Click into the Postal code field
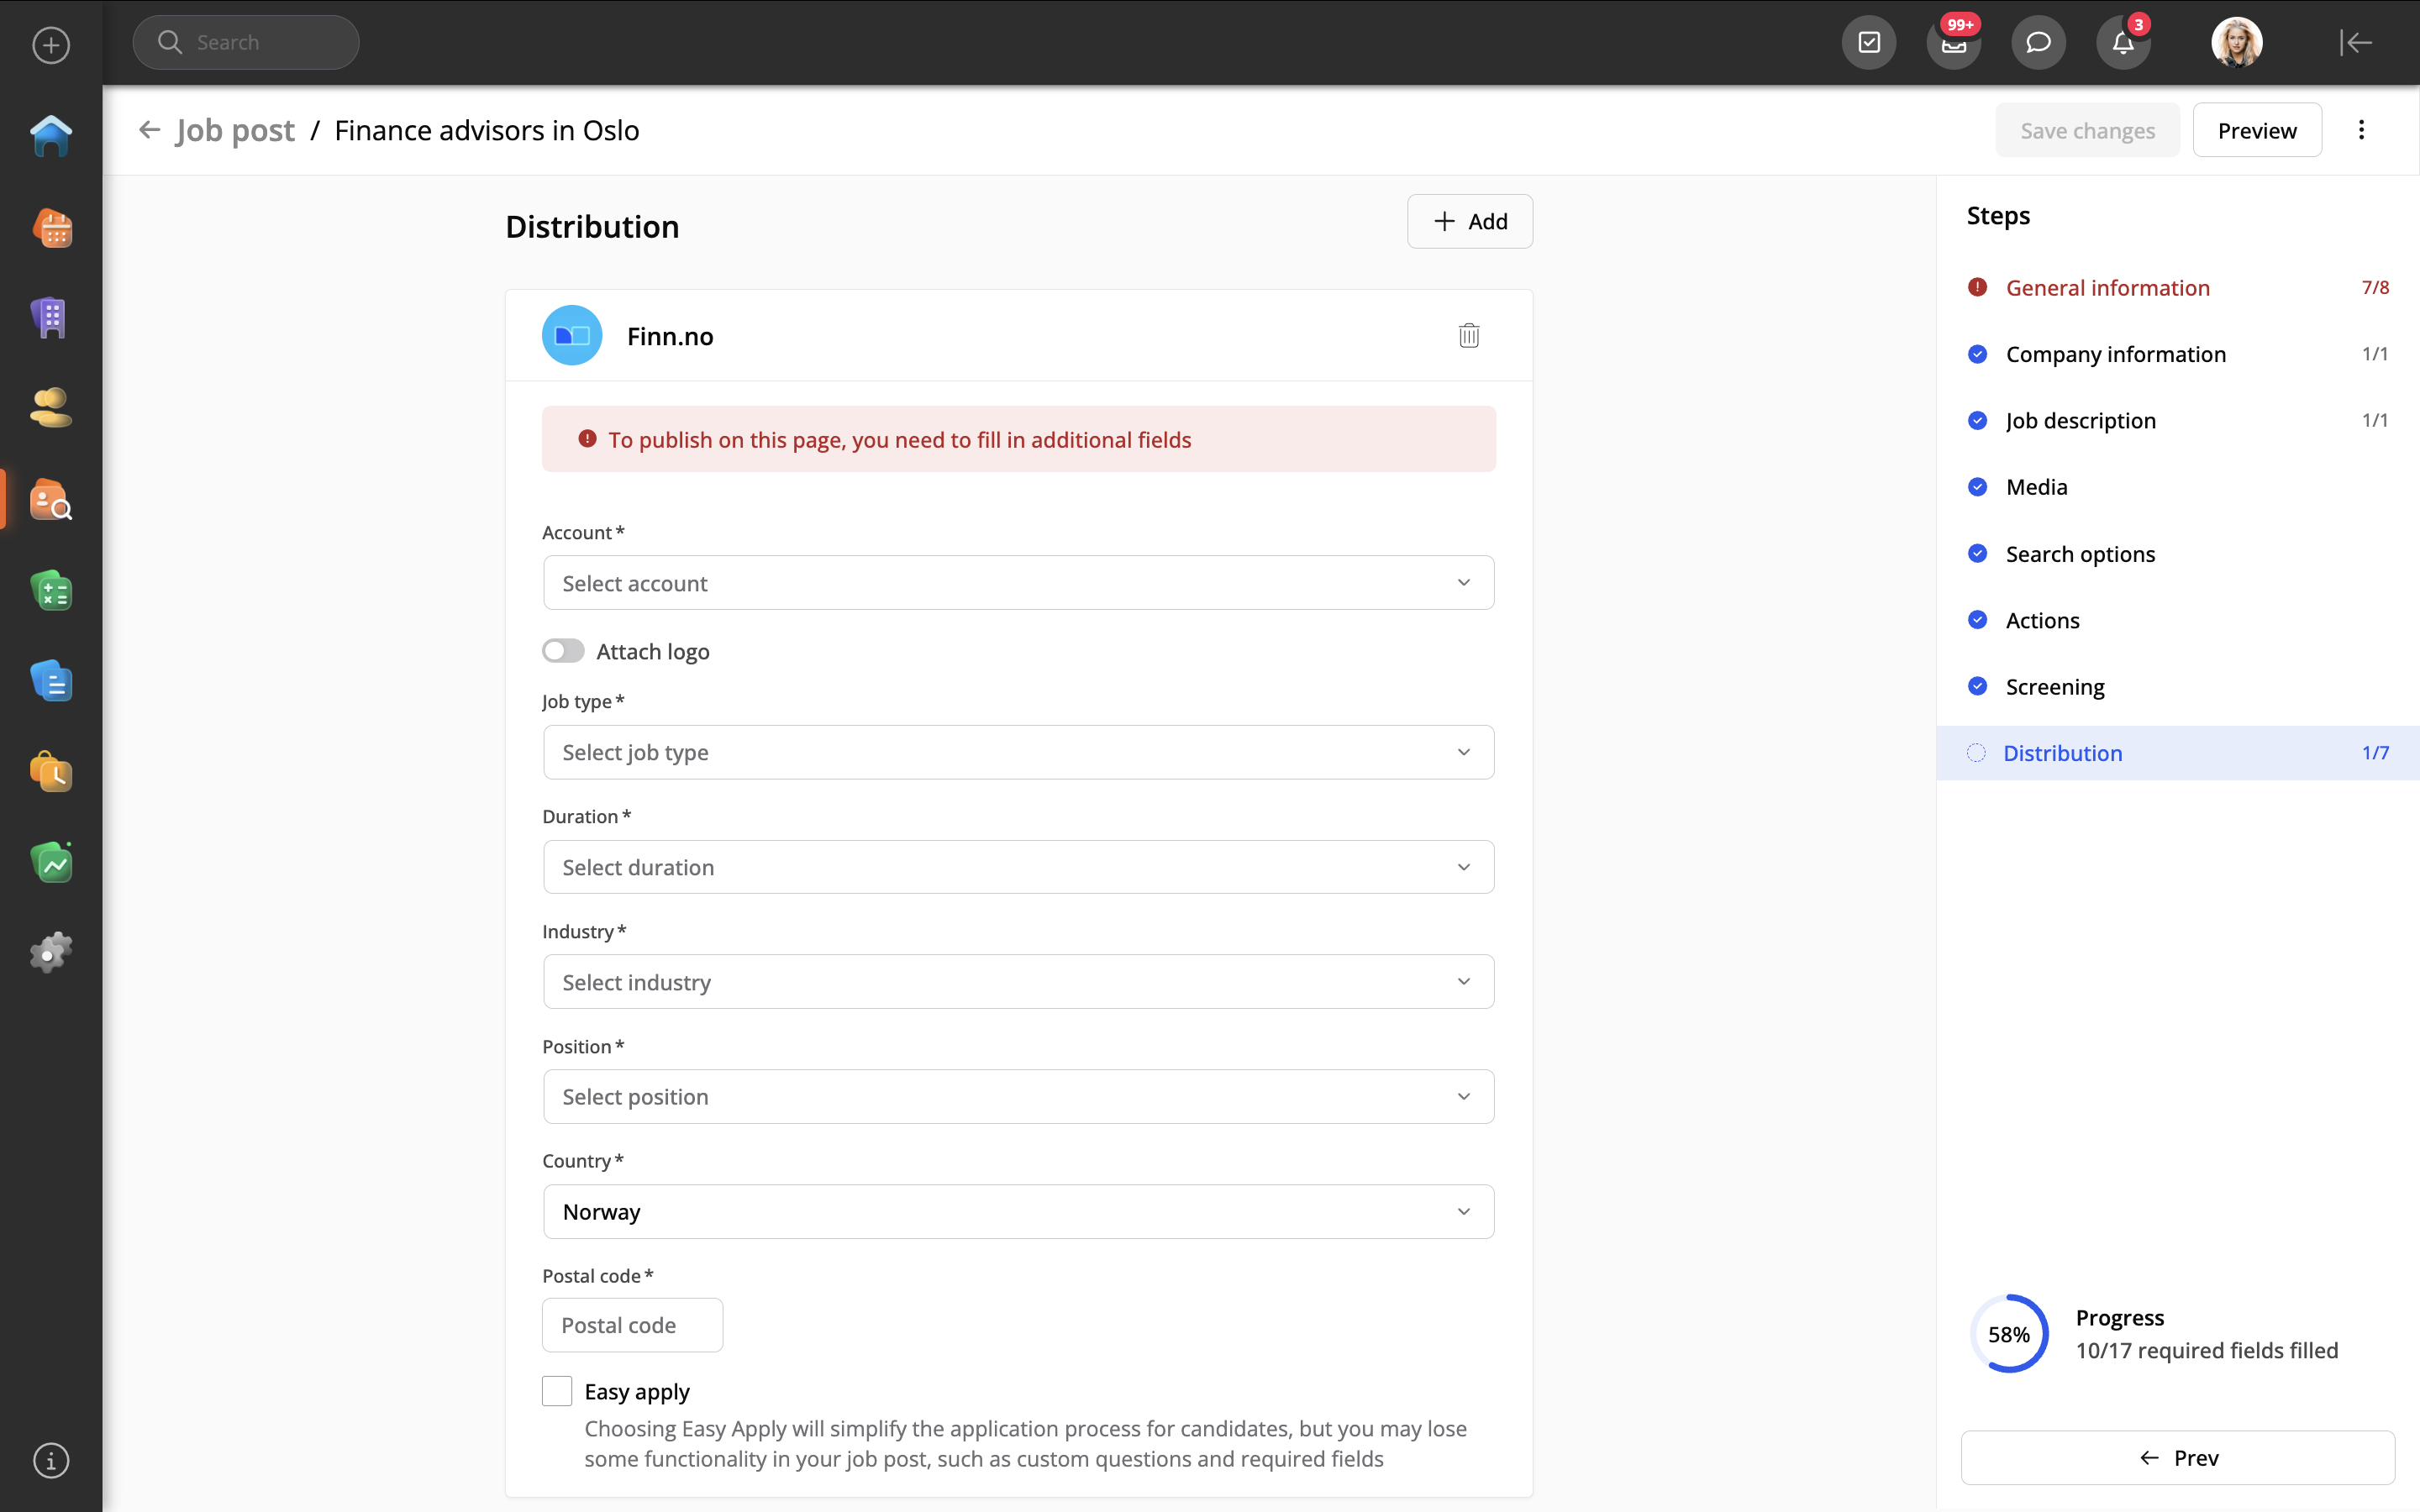The width and height of the screenshot is (2420, 1512). (x=632, y=1325)
